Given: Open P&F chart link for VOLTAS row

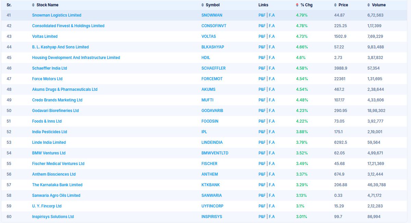Looking at the screenshot, I should pos(262,36).
